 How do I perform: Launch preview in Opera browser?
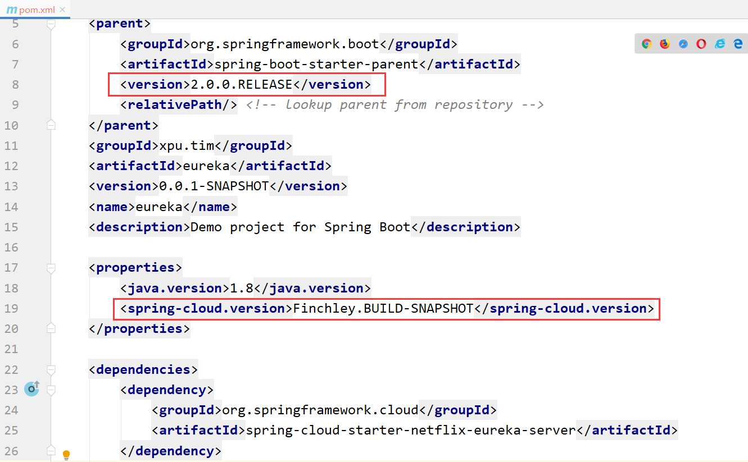(701, 44)
